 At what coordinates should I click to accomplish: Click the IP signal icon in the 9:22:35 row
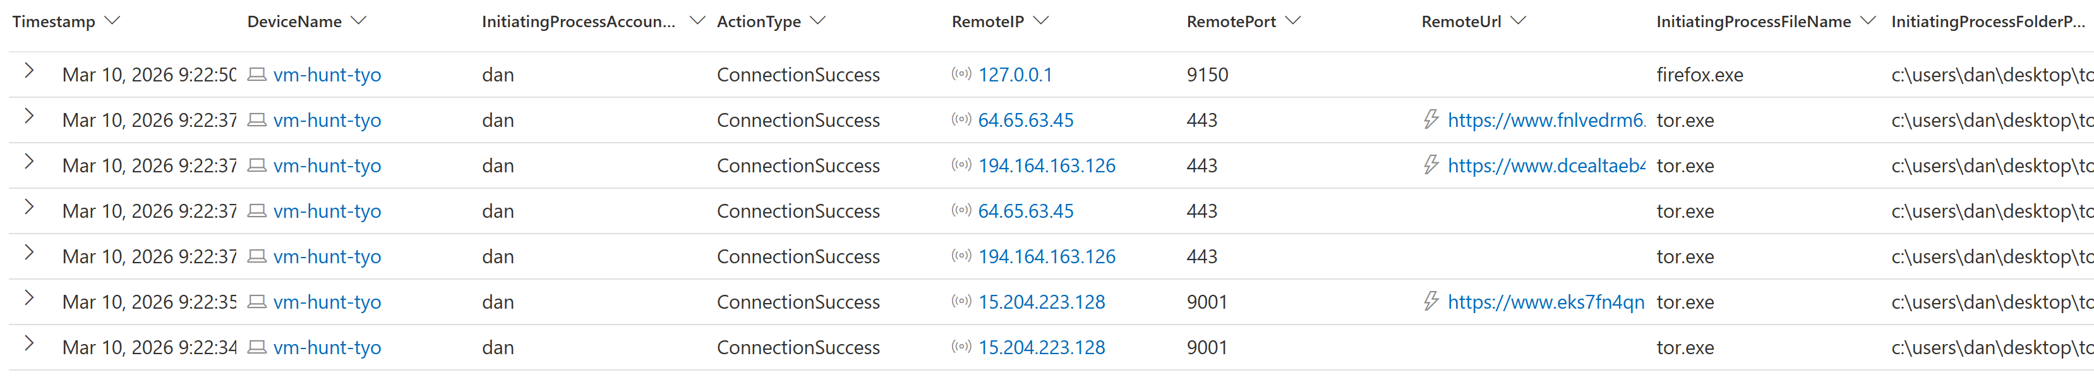[961, 302]
